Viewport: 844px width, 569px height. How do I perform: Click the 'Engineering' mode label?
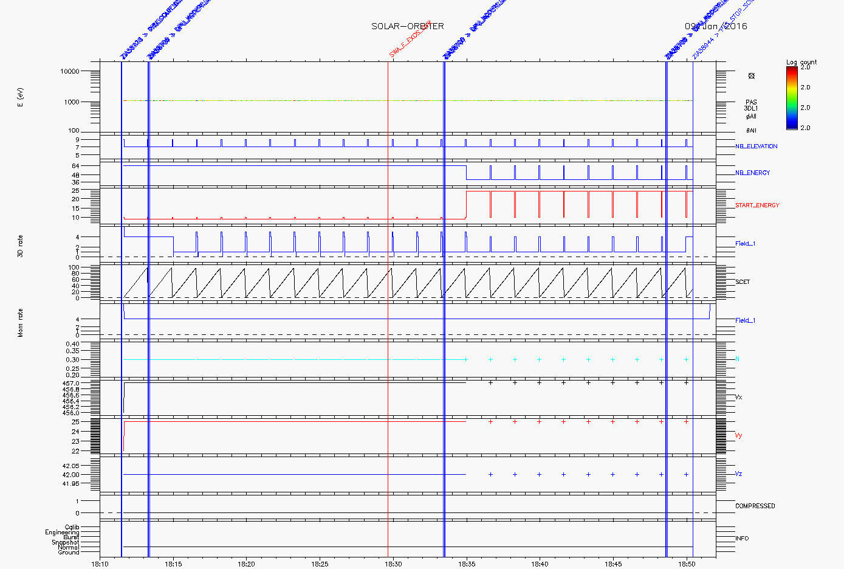[62, 533]
